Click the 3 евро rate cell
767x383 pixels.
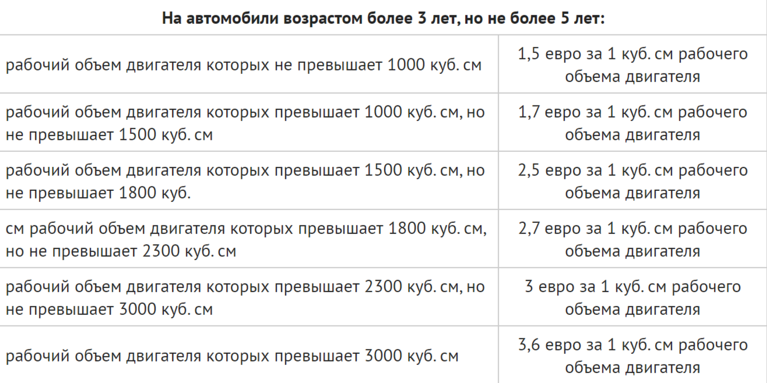(x=633, y=297)
